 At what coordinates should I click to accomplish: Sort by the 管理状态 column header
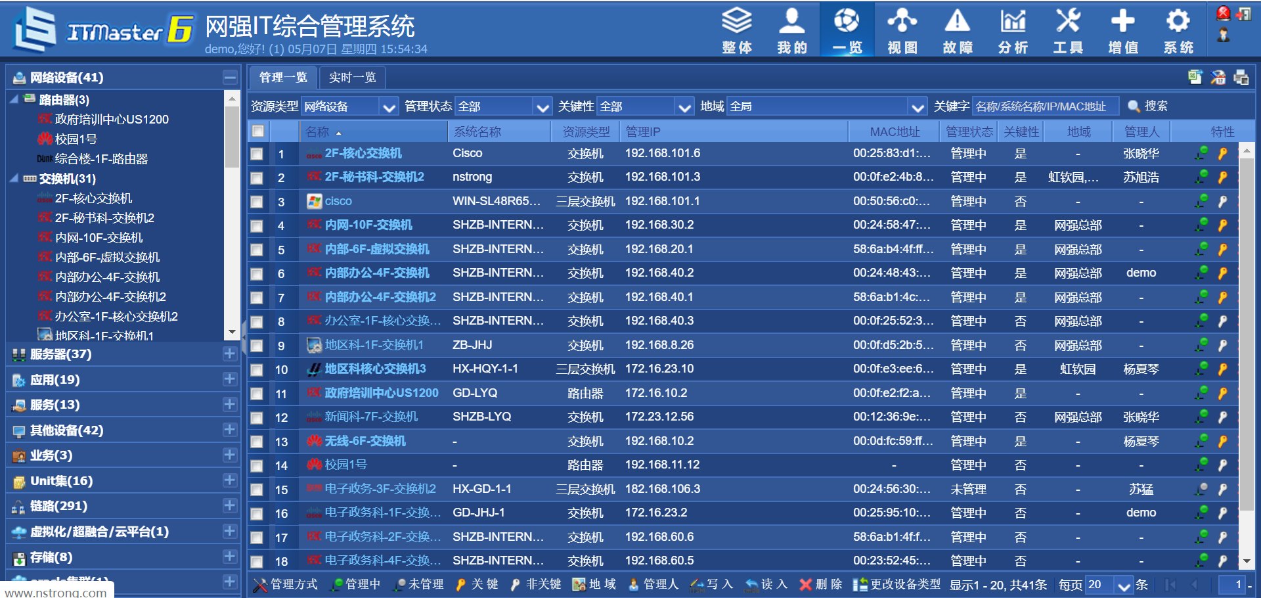pos(969,131)
